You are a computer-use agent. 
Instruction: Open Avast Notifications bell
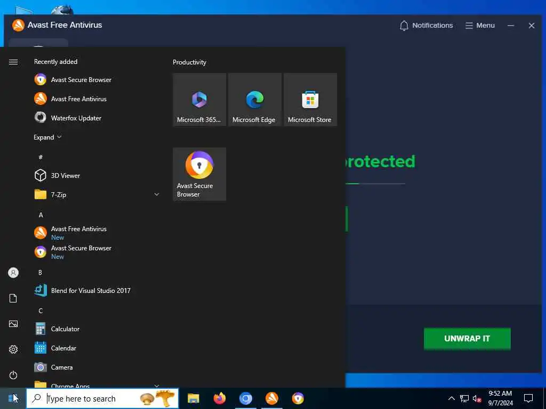[426, 26]
